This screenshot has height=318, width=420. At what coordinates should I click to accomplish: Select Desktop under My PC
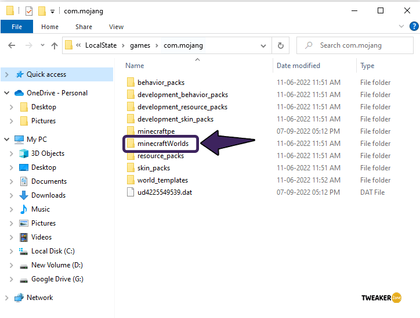44,167
